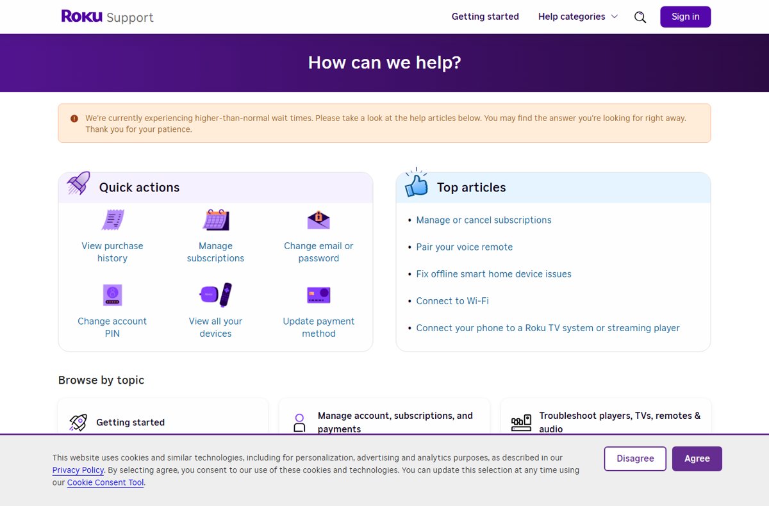Open the Cookie Consent Tool link
Screen dimensions: 769x506
click(106, 482)
